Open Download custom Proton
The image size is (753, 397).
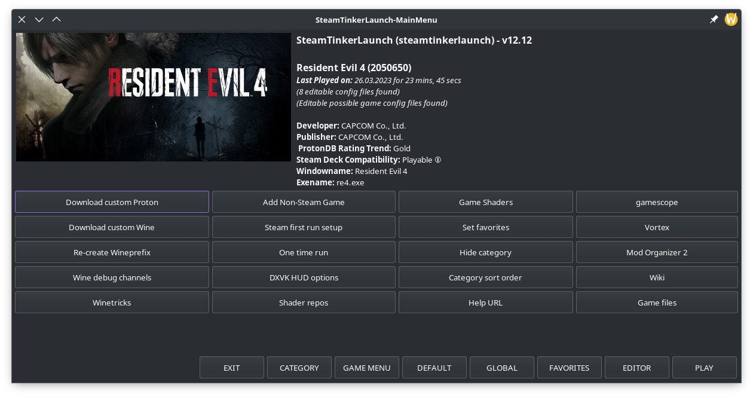(112, 202)
